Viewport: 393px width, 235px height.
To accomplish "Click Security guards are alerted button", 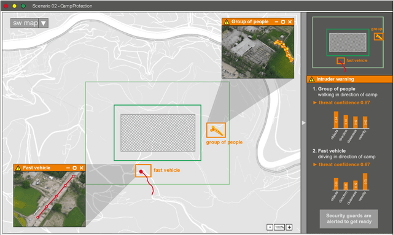I will (349, 218).
